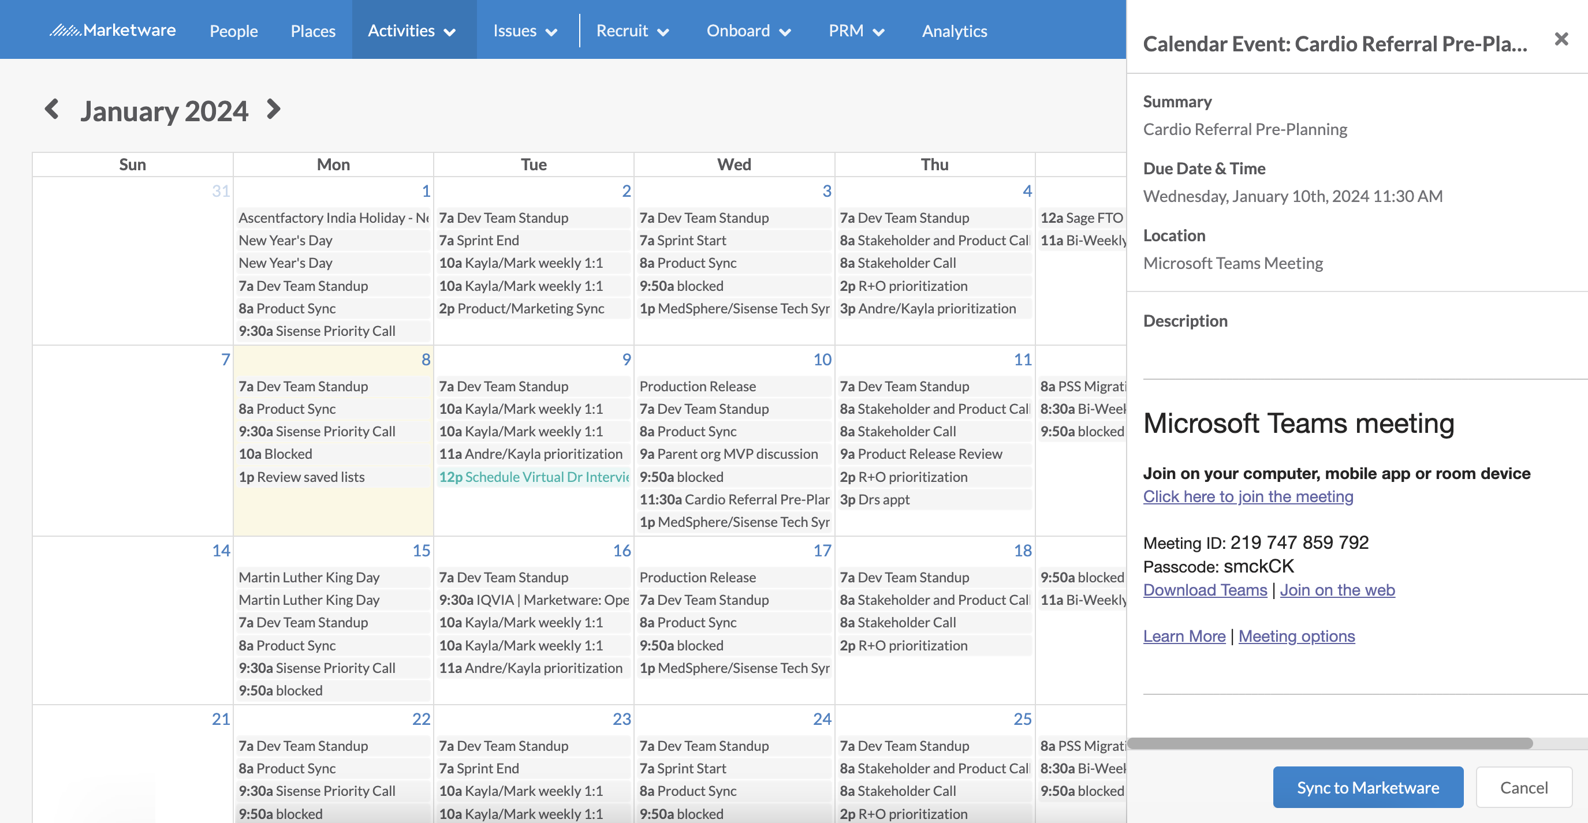This screenshot has width=1588, height=823.
Task: Open 11:30a Cardio Referral Pre-Planning event
Action: 733,500
